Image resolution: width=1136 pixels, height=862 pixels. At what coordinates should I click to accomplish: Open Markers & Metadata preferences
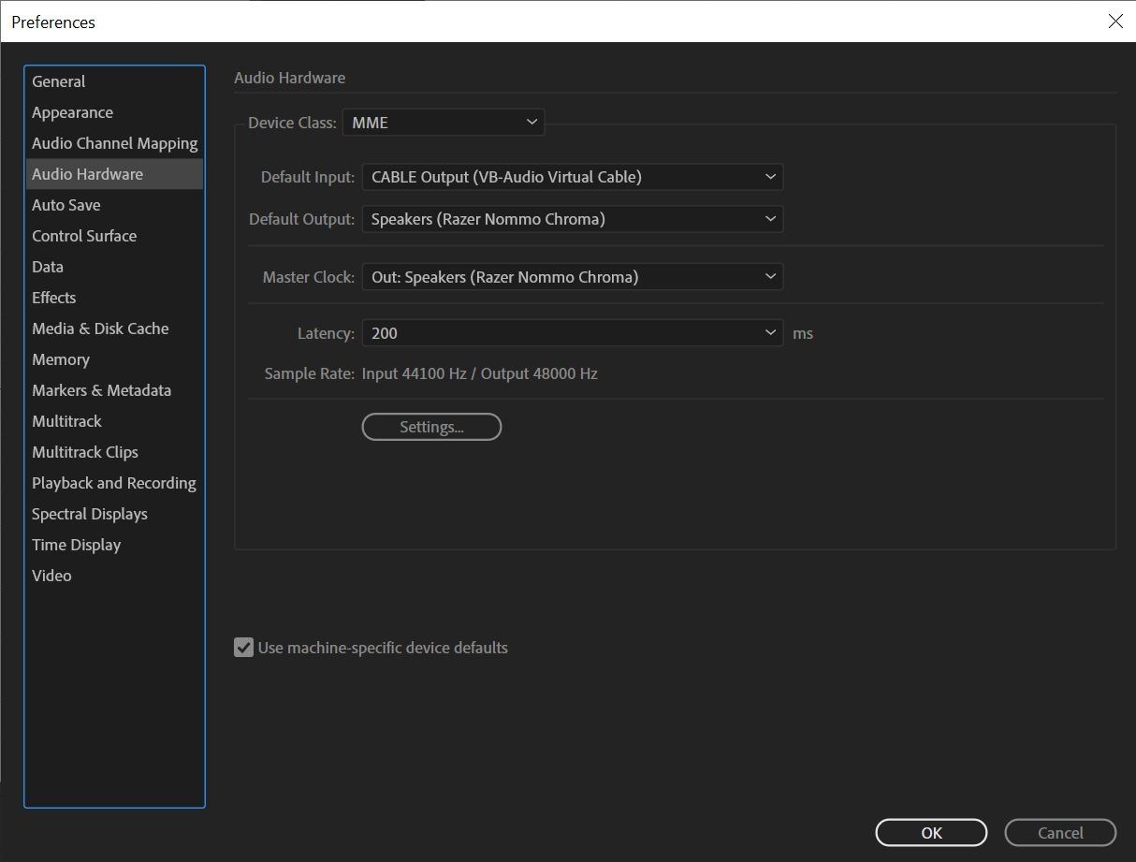(114, 390)
